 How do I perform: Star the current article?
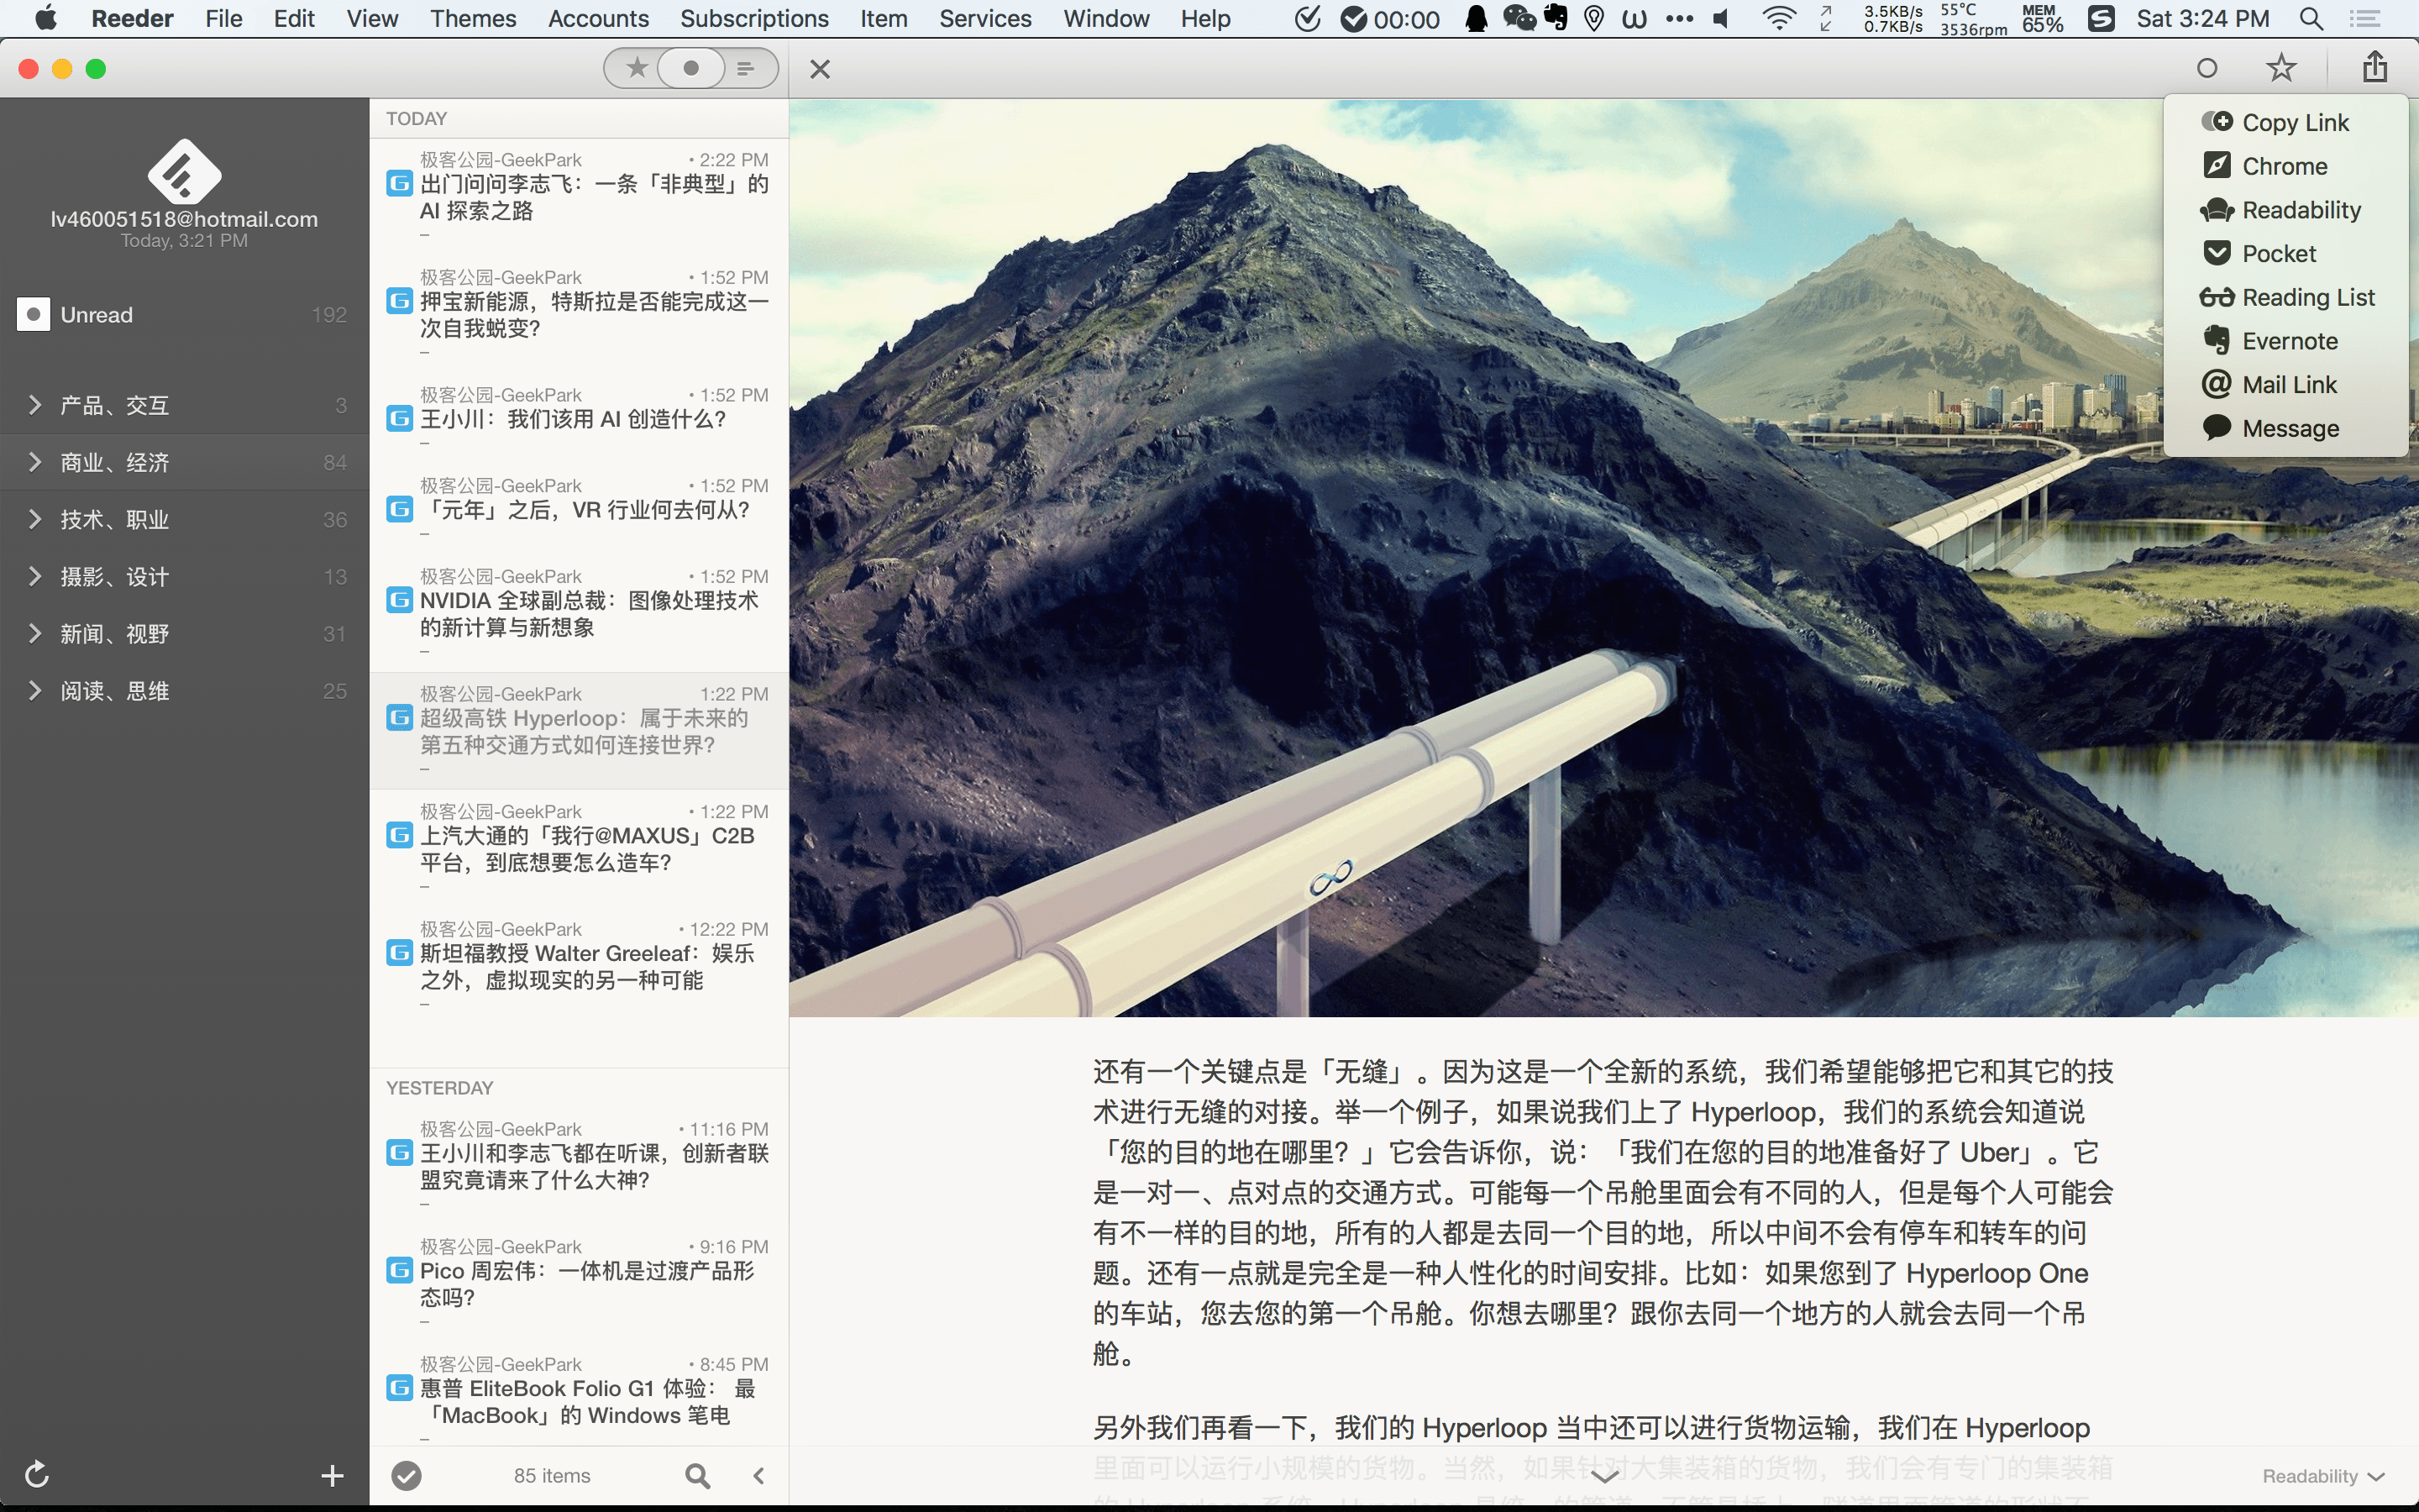coord(2280,68)
